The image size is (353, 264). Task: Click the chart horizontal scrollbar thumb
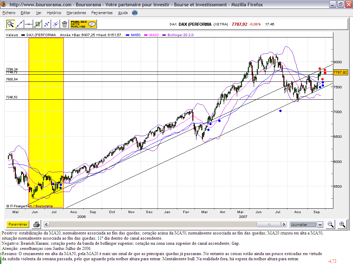pyautogui.click(x=269, y=224)
